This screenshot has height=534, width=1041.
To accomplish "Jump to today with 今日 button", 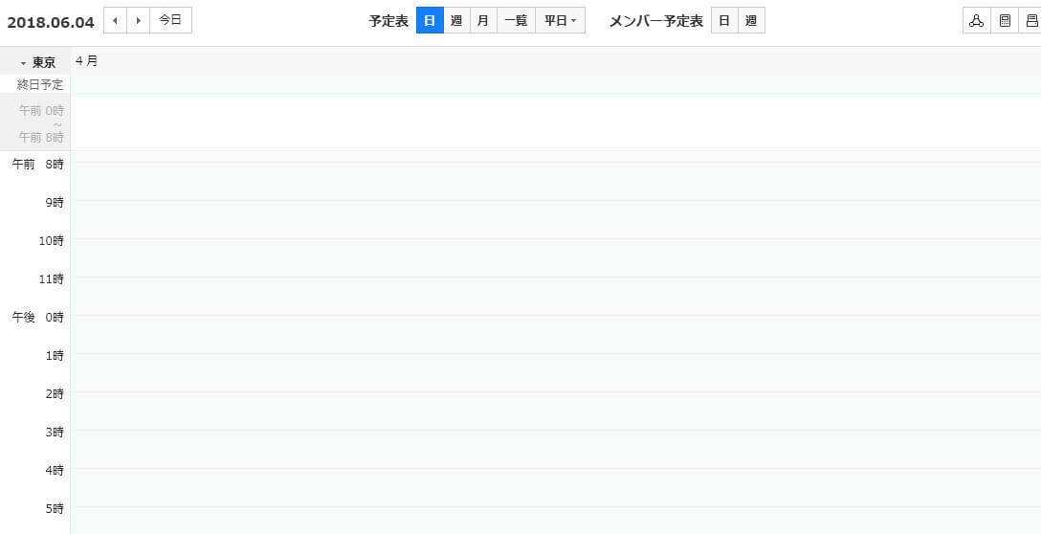I will [x=170, y=20].
